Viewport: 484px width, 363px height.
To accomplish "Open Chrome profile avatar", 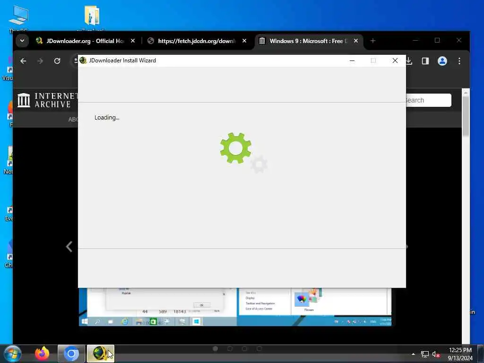I will [x=442, y=61].
